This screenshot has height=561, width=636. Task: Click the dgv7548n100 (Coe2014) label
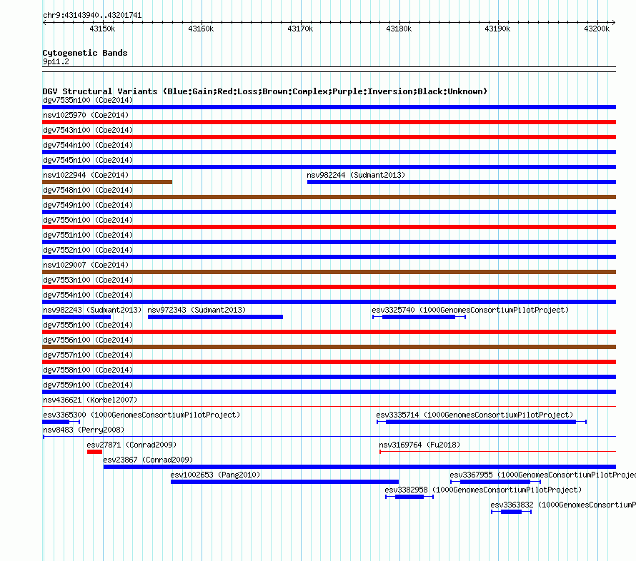point(88,190)
